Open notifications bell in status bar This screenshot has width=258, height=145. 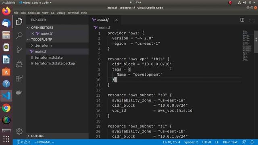coord(252,142)
